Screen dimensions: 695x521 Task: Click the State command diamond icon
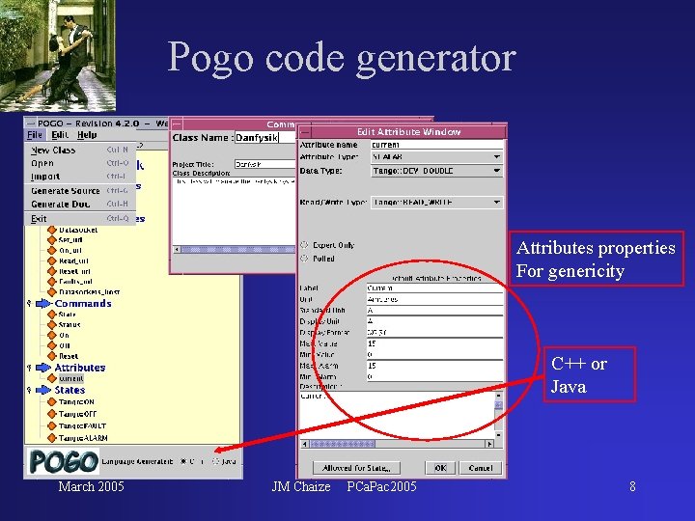click(x=52, y=315)
